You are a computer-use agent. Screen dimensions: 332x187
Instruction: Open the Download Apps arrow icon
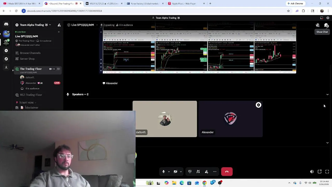coord(6,67)
